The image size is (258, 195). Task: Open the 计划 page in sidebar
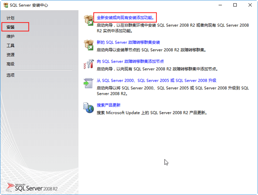pyautogui.click(x=10, y=18)
